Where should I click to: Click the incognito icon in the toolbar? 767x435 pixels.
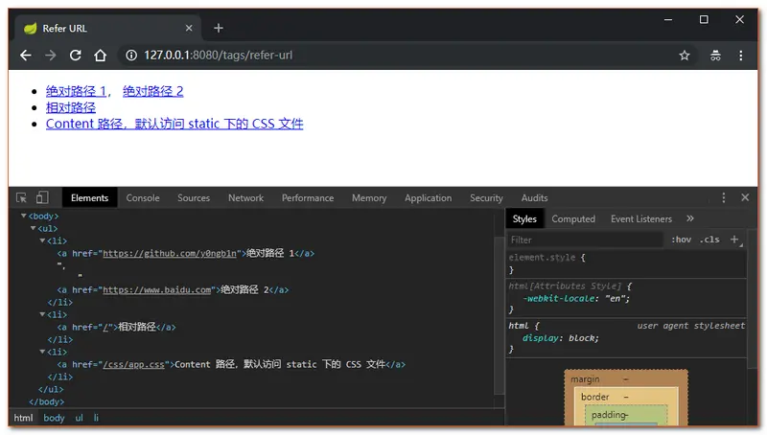715,56
